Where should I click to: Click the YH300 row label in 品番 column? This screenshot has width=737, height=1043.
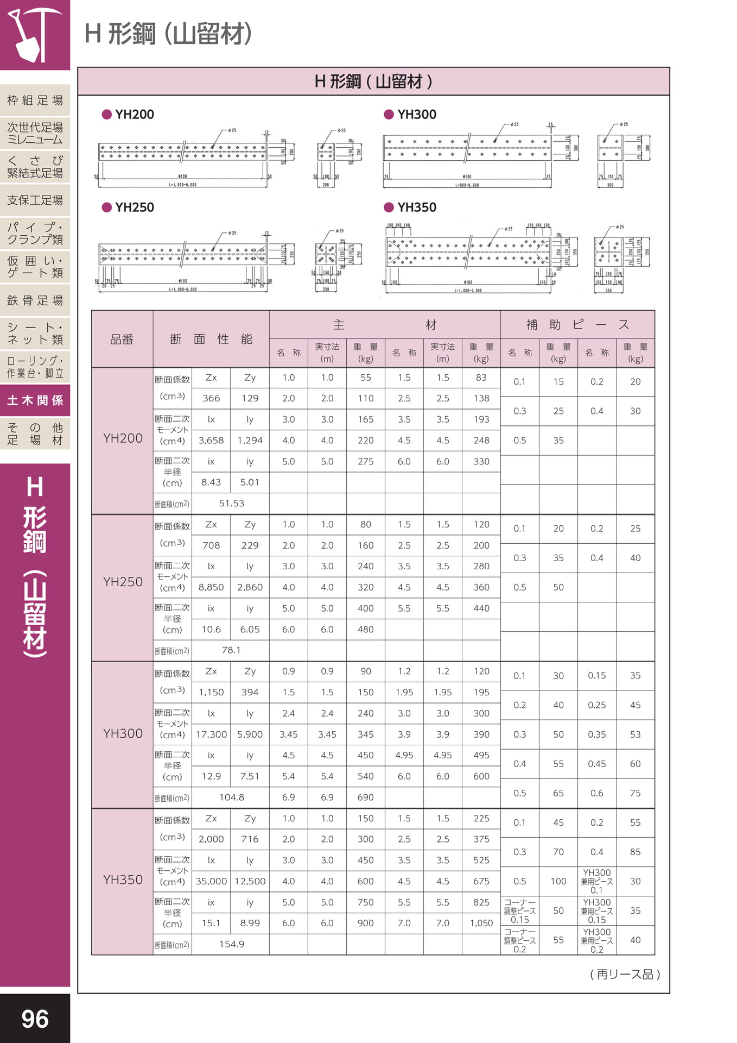[123, 733]
